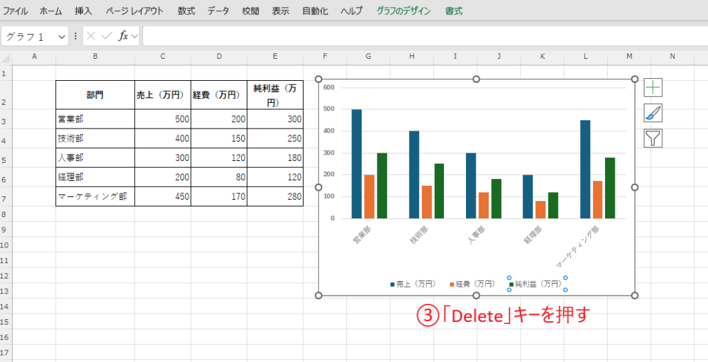Click the orange 経費 legend color marker
This screenshot has width=708, height=362.
tap(452, 285)
